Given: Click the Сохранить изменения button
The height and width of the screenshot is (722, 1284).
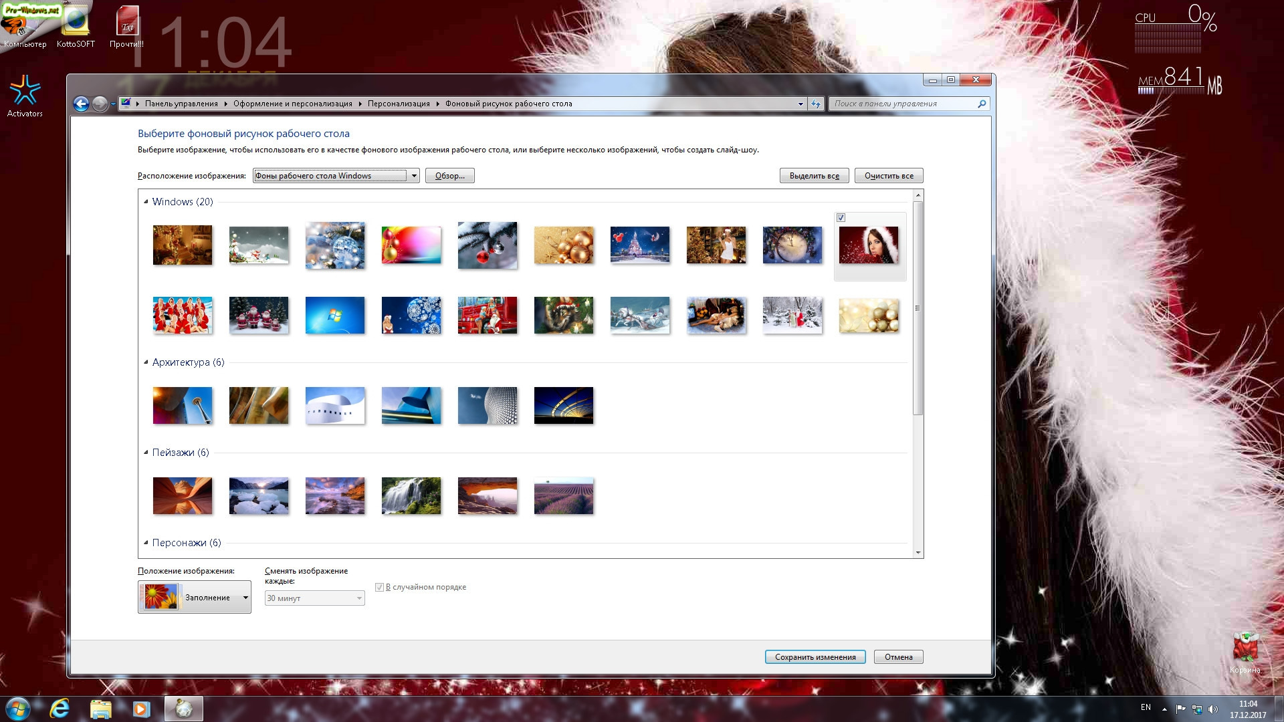Looking at the screenshot, I should click(815, 657).
